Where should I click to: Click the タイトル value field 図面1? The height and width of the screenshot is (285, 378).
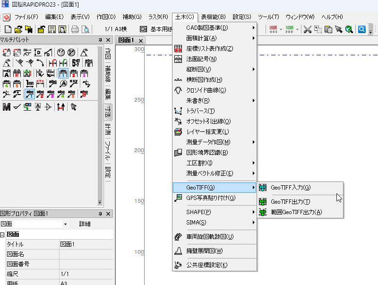coord(85,244)
